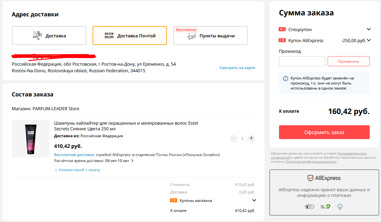This screenshot has height=222, width=381.
Task: Select the Доставка Почтой option
Action: [130, 35]
